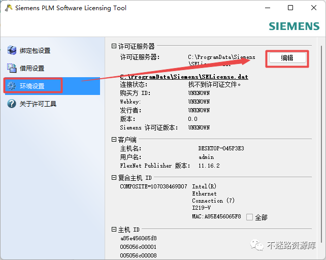
Task: Click the 编辑 button
Action: (x=287, y=58)
